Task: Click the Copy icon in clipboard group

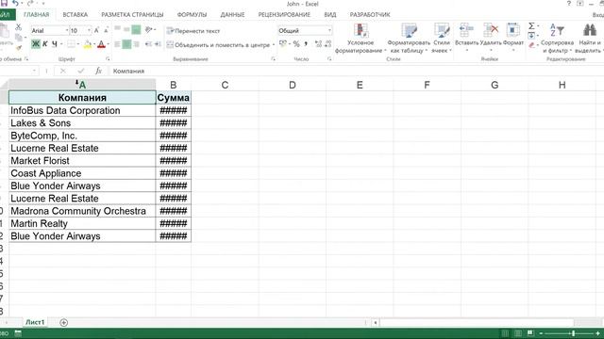Action: tap(18, 38)
